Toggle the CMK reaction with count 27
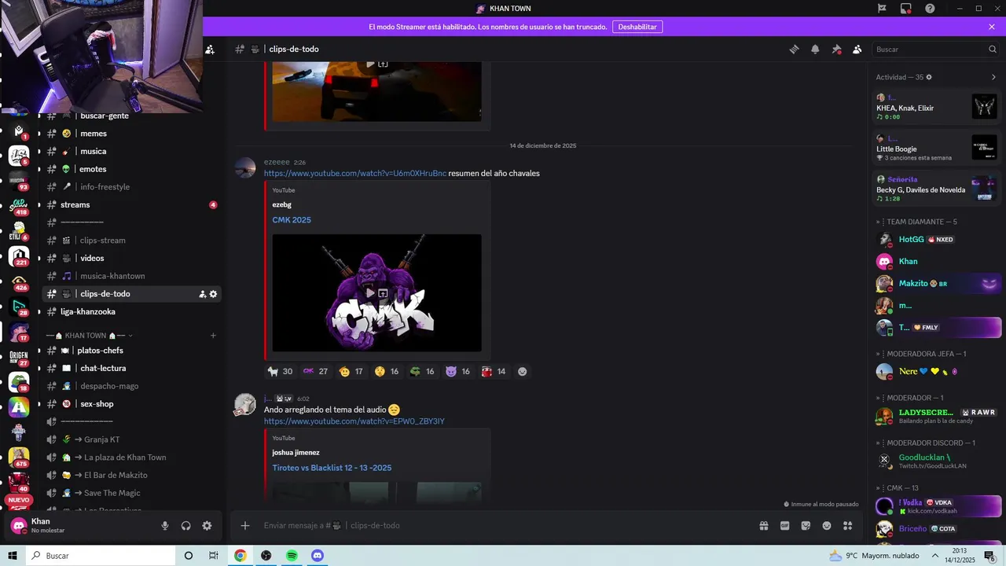Viewport: 1006px width, 566px height. pyautogui.click(x=315, y=372)
